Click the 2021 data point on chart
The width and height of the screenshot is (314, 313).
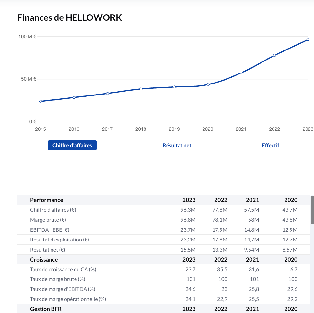(241, 73)
